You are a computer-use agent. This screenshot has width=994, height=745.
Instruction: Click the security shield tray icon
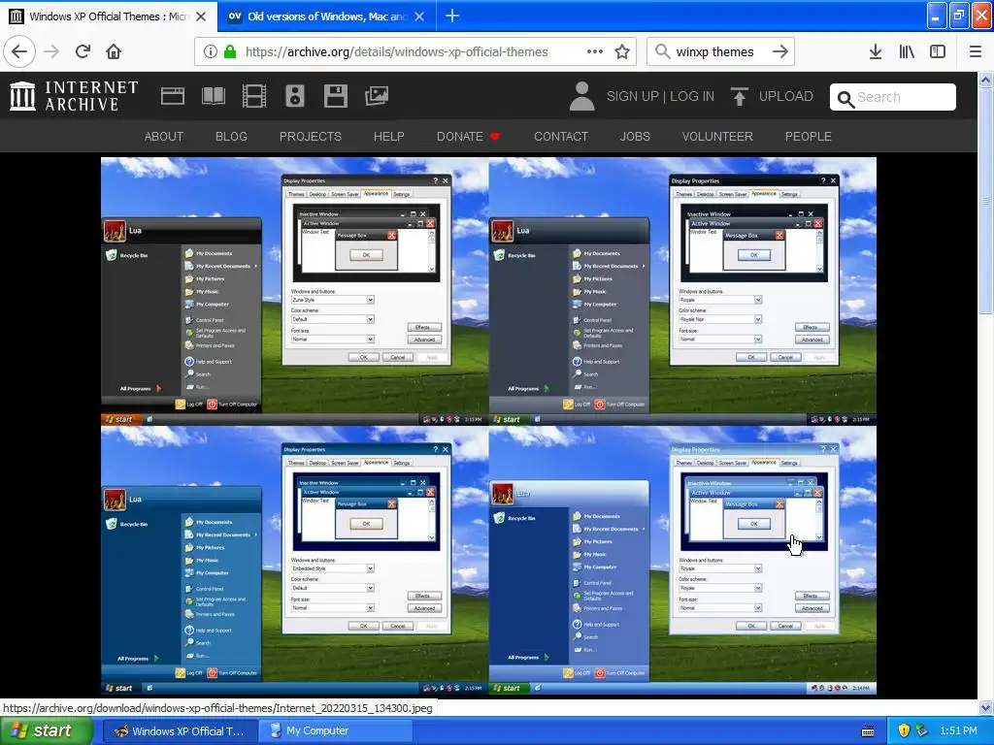[x=904, y=730]
